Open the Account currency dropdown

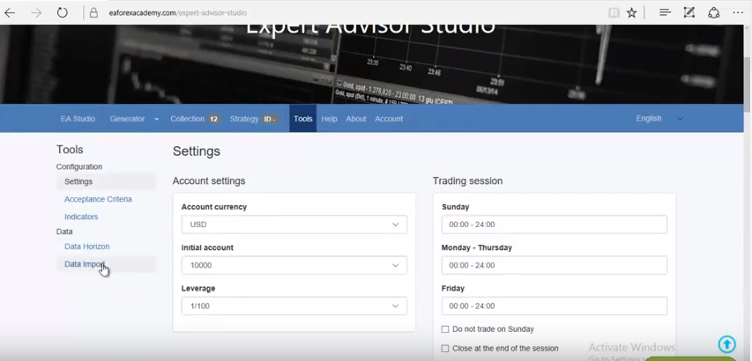[294, 225]
